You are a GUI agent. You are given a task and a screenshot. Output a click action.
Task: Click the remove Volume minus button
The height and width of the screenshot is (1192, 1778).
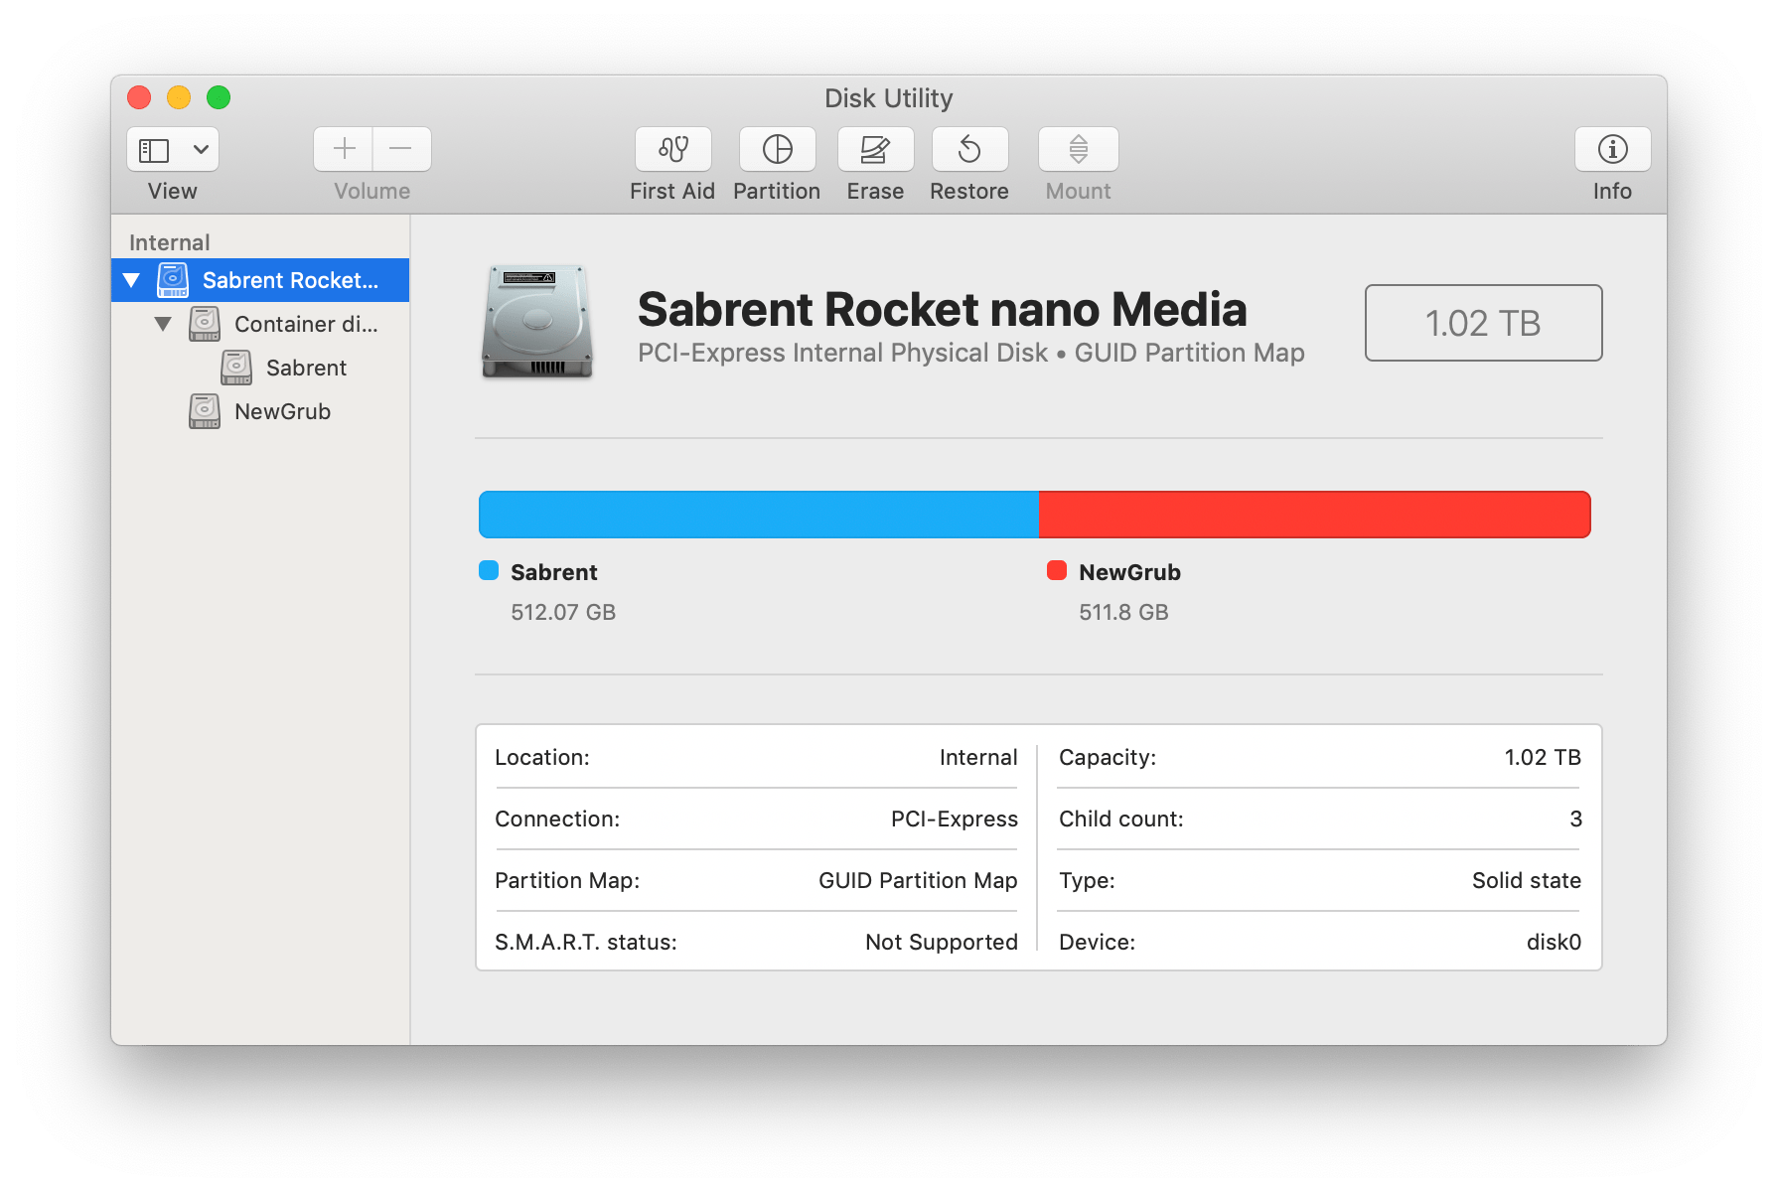(401, 149)
